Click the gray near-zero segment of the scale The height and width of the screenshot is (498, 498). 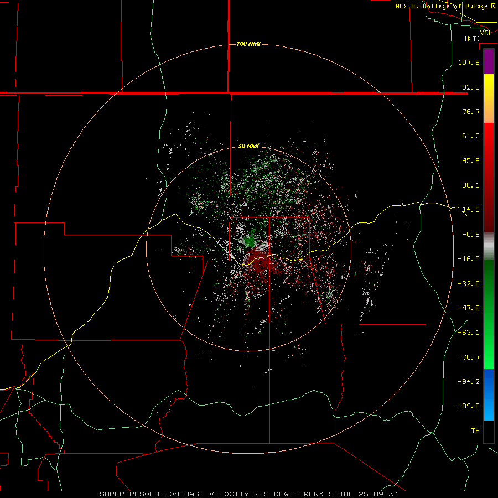[x=489, y=246]
